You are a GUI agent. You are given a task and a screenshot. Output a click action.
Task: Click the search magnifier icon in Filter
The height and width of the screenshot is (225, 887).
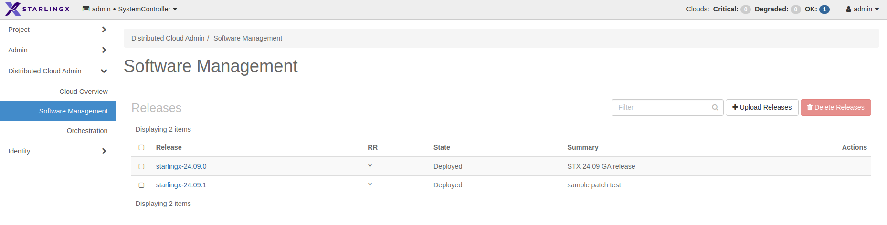point(715,108)
